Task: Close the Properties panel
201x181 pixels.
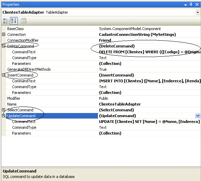Action: coord(197,5)
